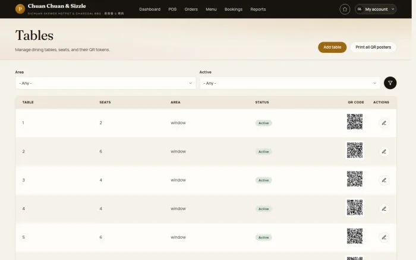Edit table 2 using pencil icon

[384, 151]
